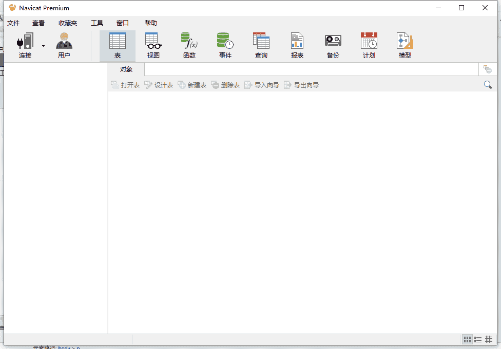This screenshot has height=349, width=501.
Task: Select the 对象 tab
Action: (x=126, y=69)
